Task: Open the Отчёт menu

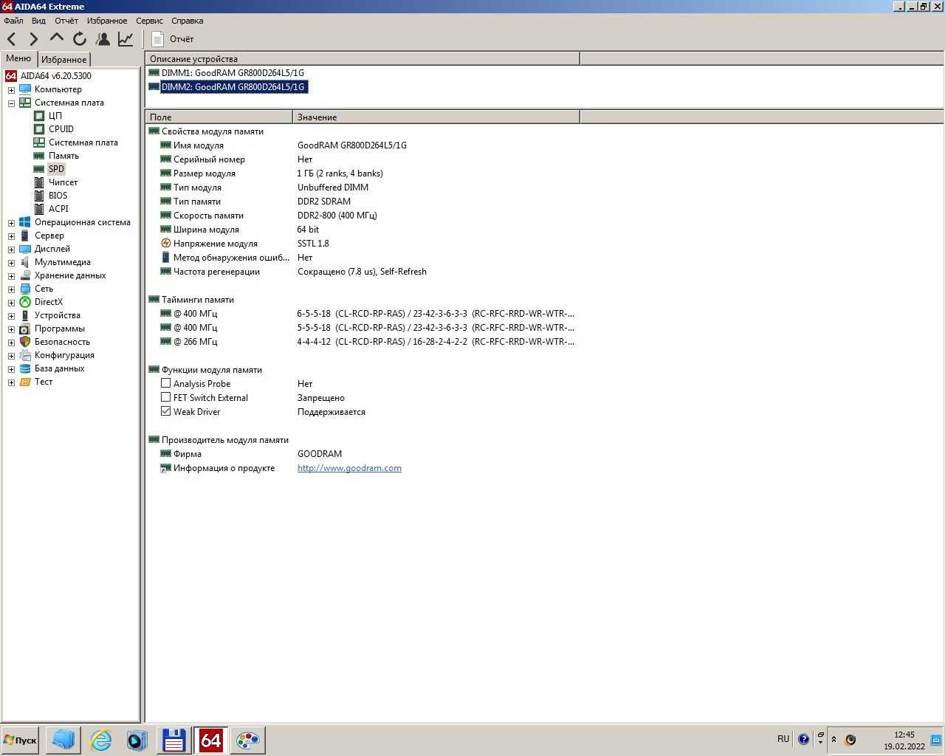Action: [66, 21]
